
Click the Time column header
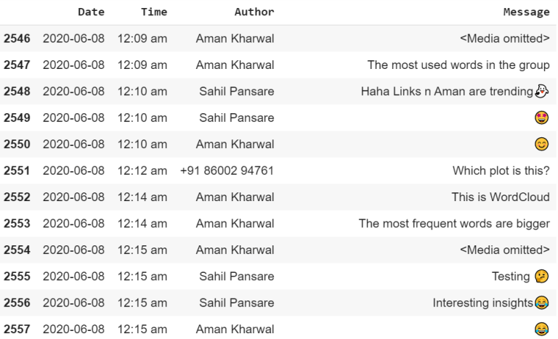[155, 12]
